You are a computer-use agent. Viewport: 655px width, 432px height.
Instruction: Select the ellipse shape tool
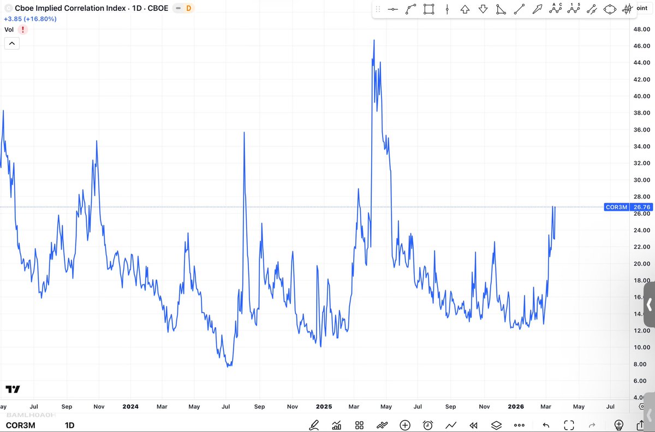point(610,9)
